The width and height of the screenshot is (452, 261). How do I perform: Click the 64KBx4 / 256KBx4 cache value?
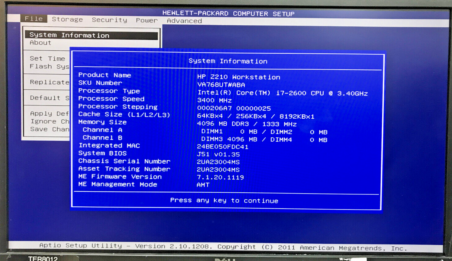coord(256,116)
